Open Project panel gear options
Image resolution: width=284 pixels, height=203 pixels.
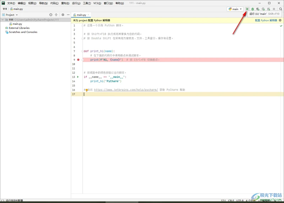pyautogui.click(x=63, y=15)
